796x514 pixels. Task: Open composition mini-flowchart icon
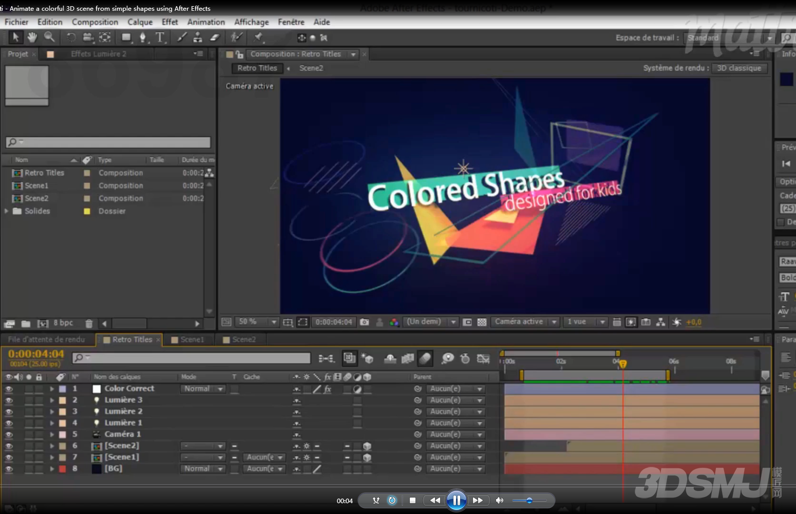[327, 358]
